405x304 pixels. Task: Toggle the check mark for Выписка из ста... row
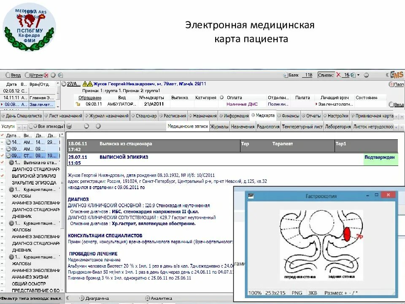pos(3,162)
